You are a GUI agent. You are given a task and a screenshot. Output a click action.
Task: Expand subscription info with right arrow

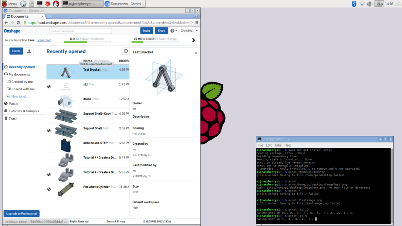tap(194, 40)
